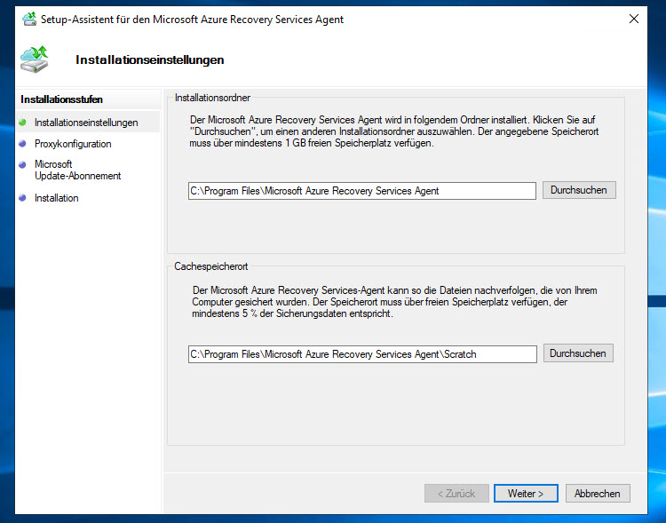Click the disabled < Zurück button
The width and height of the screenshot is (666, 523).
pos(456,494)
